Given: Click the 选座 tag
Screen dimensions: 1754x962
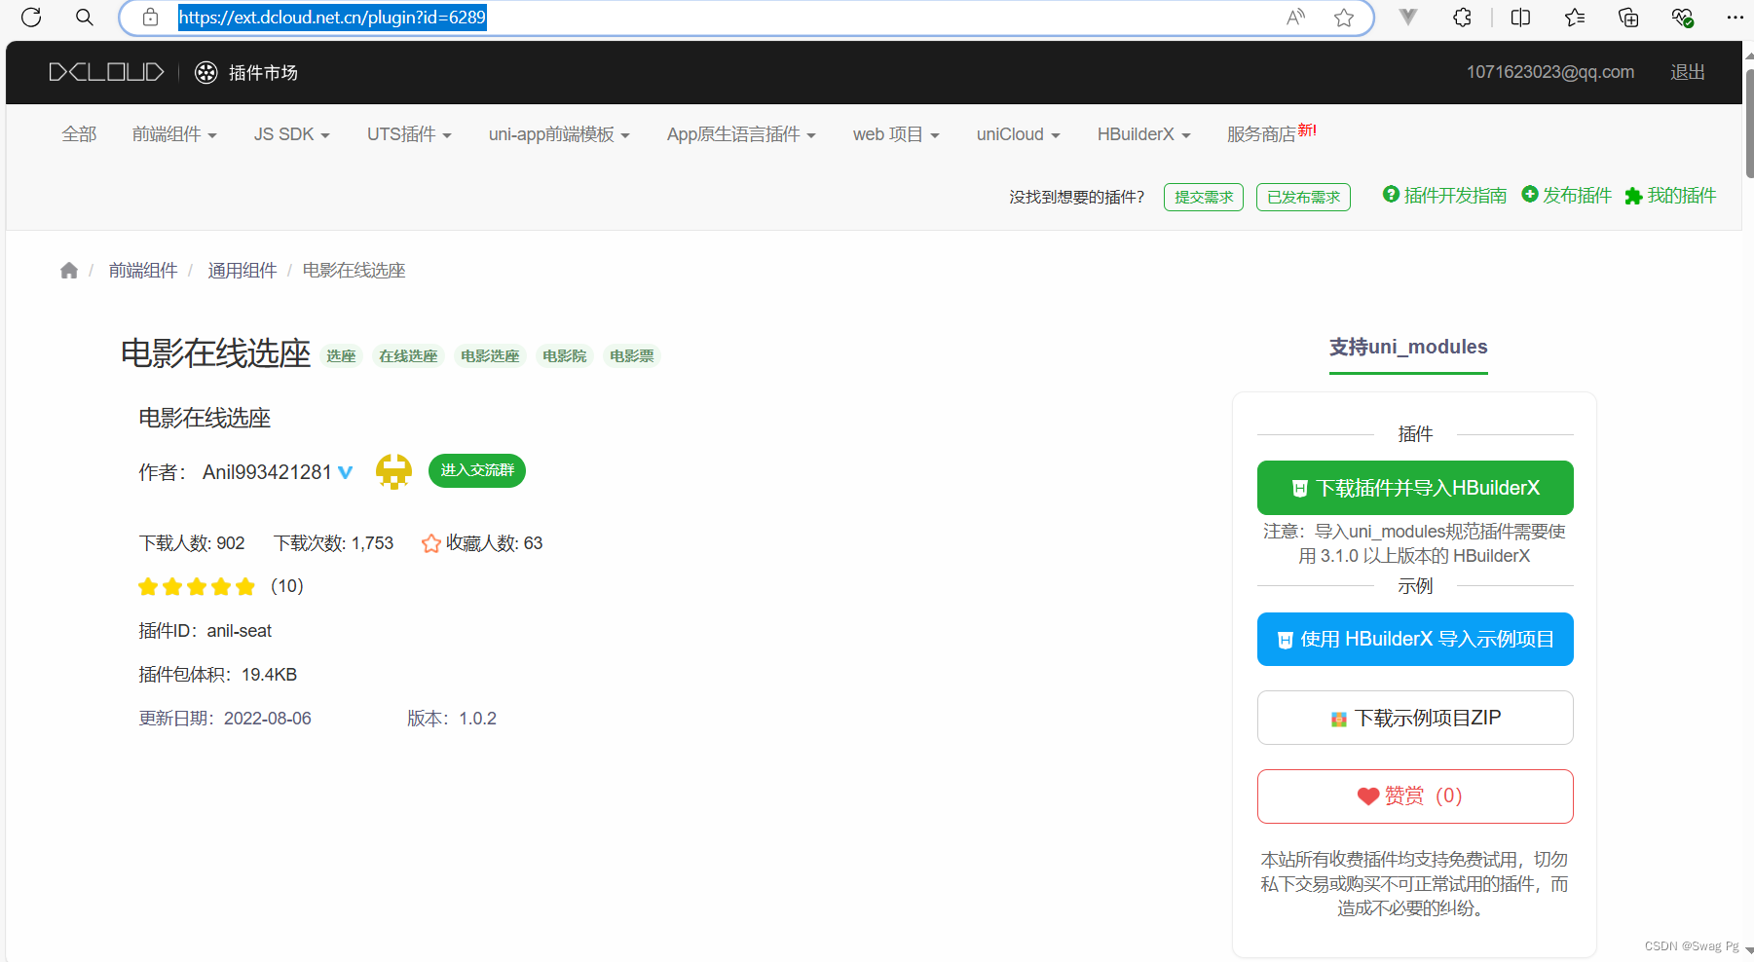Looking at the screenshot, I should coord(341,356).
